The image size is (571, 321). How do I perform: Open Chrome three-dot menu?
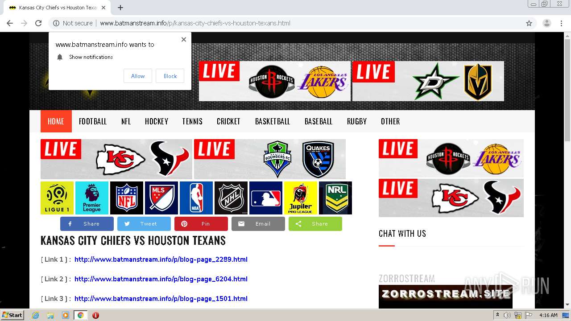point(561,23)
